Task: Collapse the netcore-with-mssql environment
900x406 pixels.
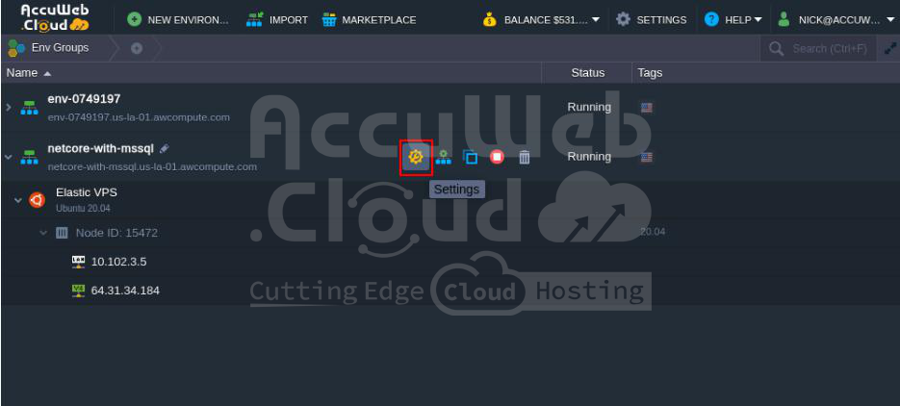Action: pyautogui.click(x=9, y=157)
